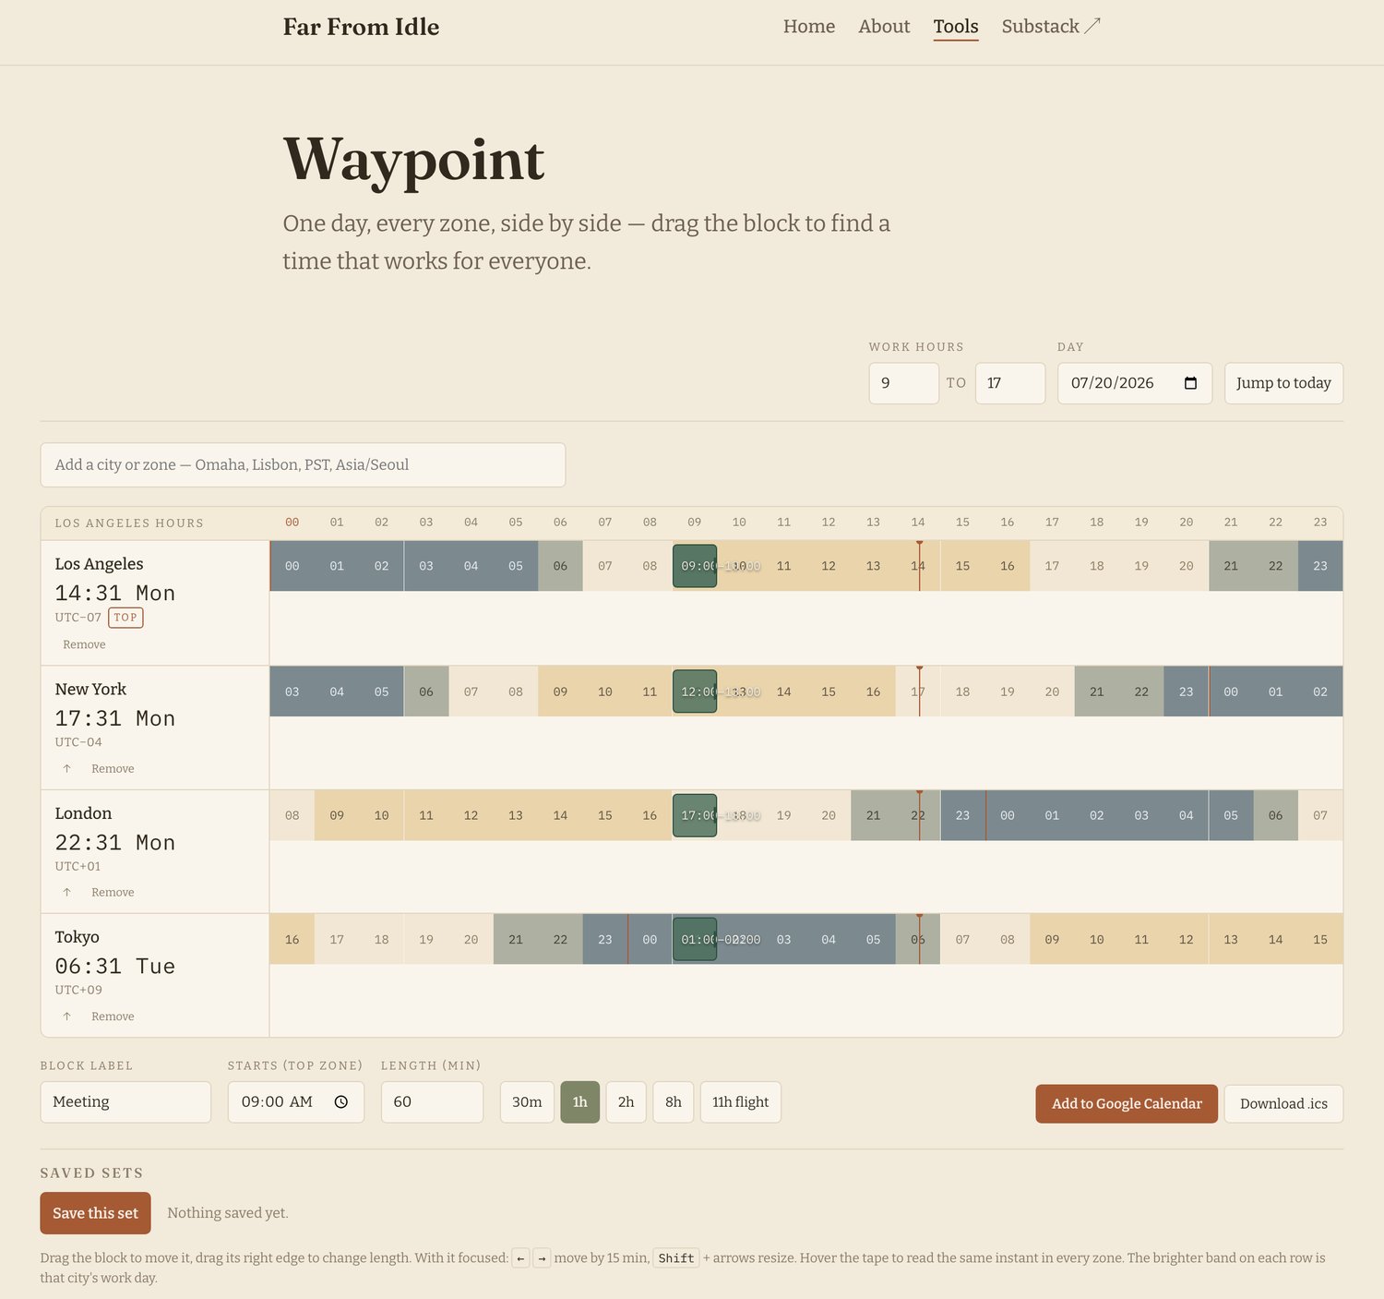The image size is (1384, 1299).
Task: Choose the 1h length preset
Action: click(x=579, y=1101)
